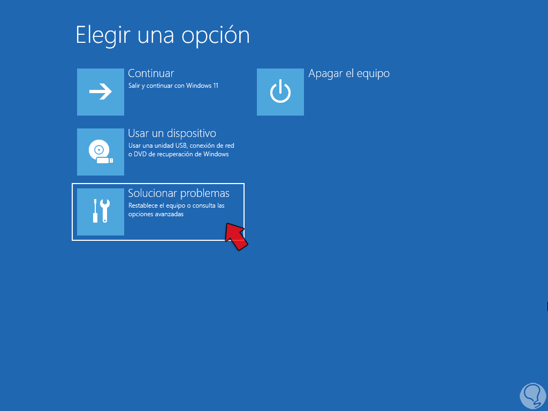Click the wrench symbol in troubleshoot tile
The height and width of the screenshot is (411, 548).
click(x=105, y=211)
